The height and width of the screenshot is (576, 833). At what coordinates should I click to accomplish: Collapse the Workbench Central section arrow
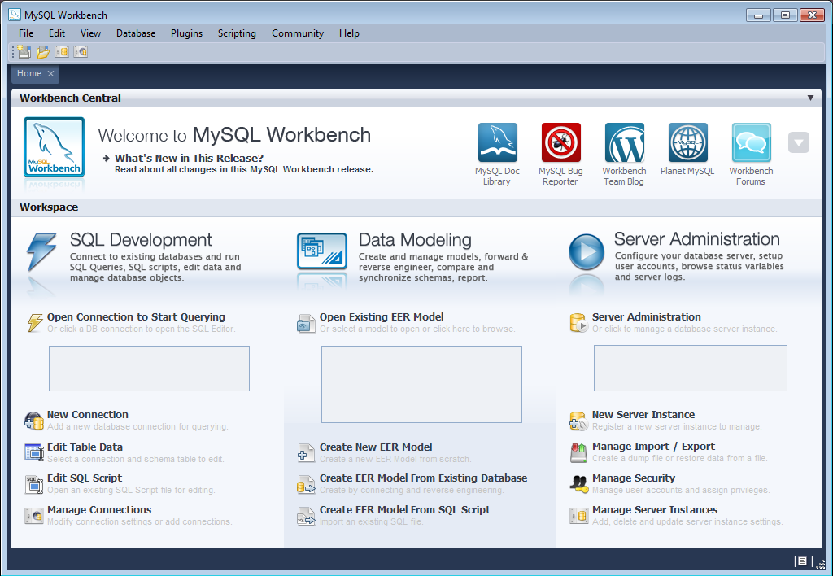point(811,98)
